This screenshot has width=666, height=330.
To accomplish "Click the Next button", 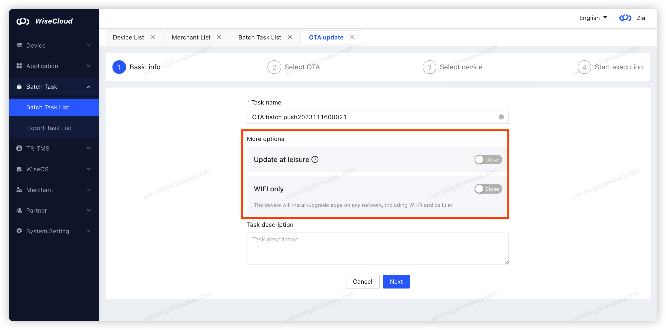I will tap(396, 281).
